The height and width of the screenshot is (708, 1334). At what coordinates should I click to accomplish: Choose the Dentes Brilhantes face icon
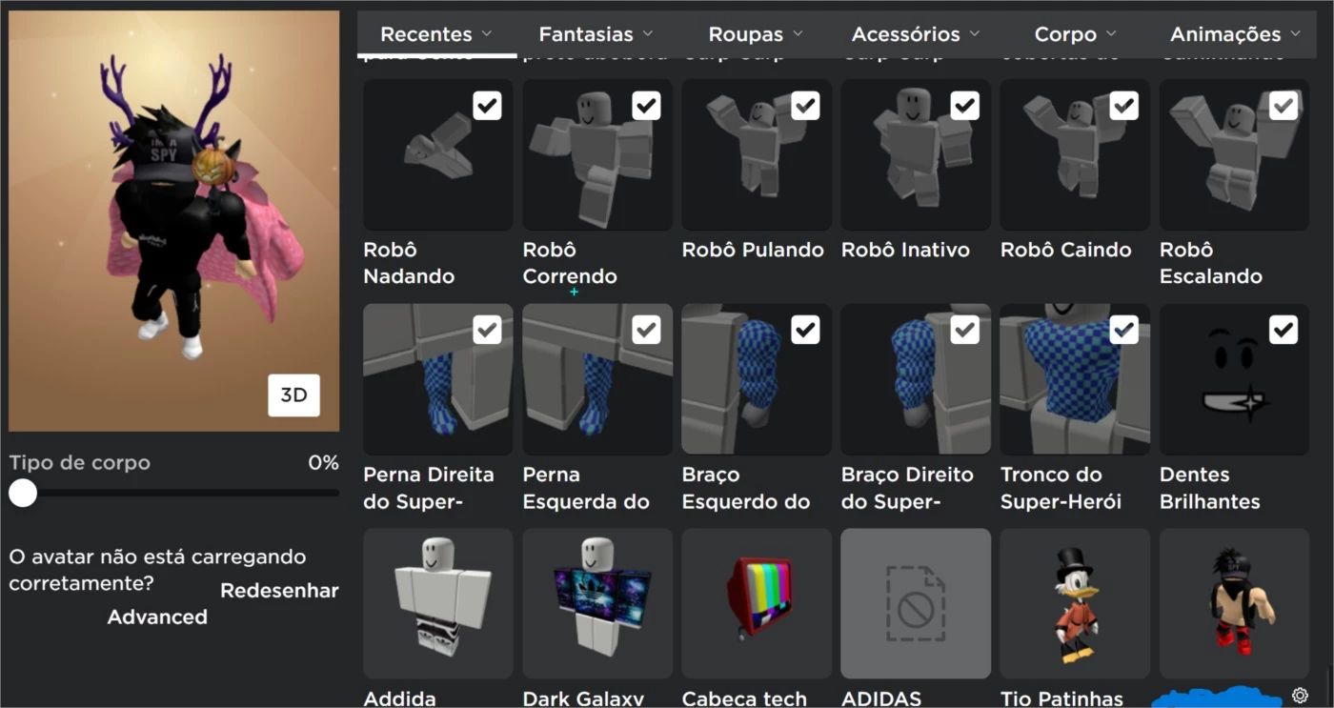pos(1234,379)
